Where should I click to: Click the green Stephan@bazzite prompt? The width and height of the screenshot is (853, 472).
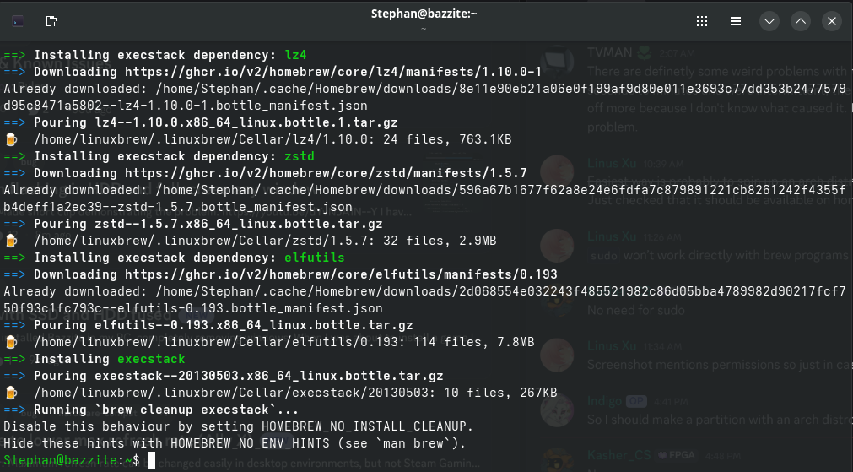point(61,460)
